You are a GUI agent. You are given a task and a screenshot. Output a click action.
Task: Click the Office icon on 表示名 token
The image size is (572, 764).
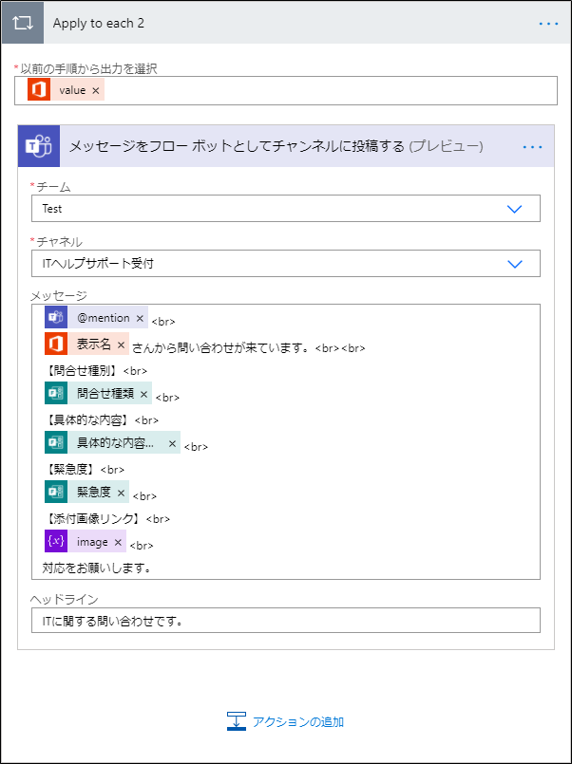(56, 344)
